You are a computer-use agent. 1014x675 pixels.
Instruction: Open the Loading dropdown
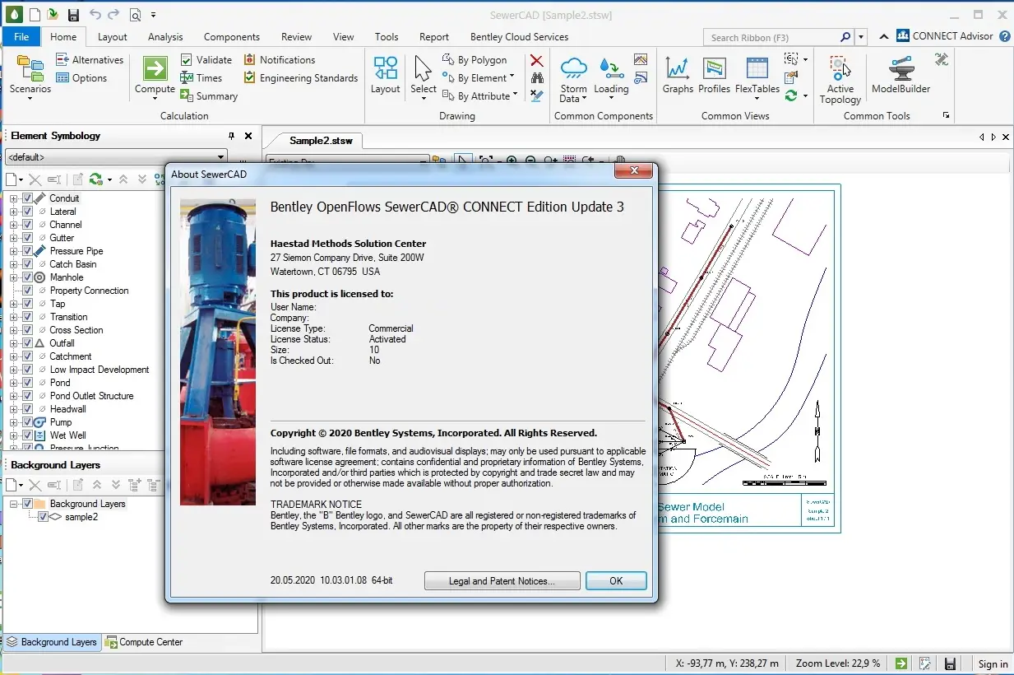611,79
